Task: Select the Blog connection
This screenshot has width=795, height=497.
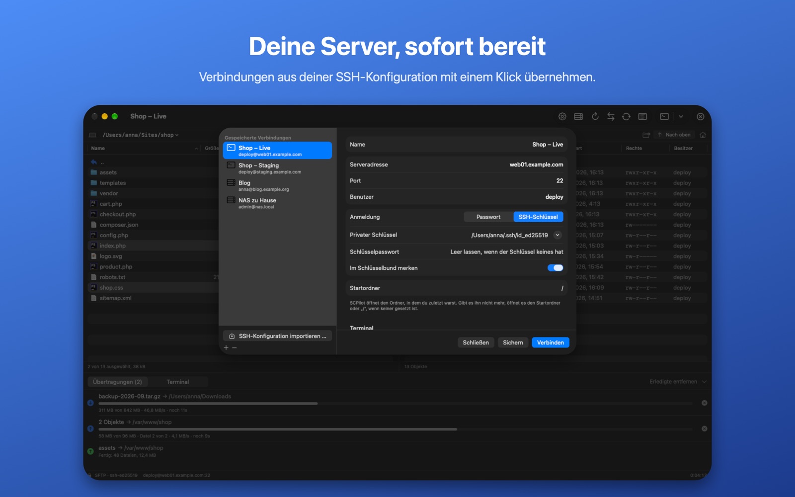Action: tap(277, 185)
